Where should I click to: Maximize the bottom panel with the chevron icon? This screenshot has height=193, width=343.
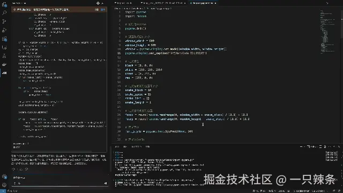pyautogui.click(x=334, y=146)
